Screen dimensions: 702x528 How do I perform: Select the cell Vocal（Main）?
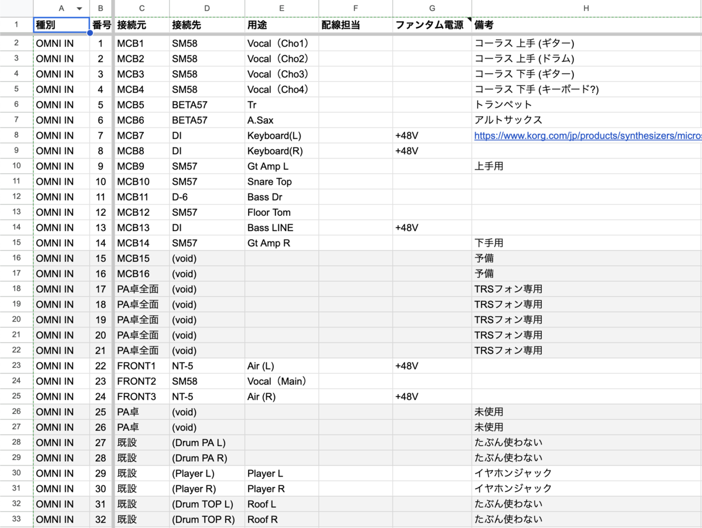(x=282, y=381)
